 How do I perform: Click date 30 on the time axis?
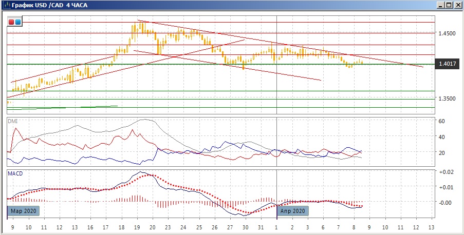point(246,227)
